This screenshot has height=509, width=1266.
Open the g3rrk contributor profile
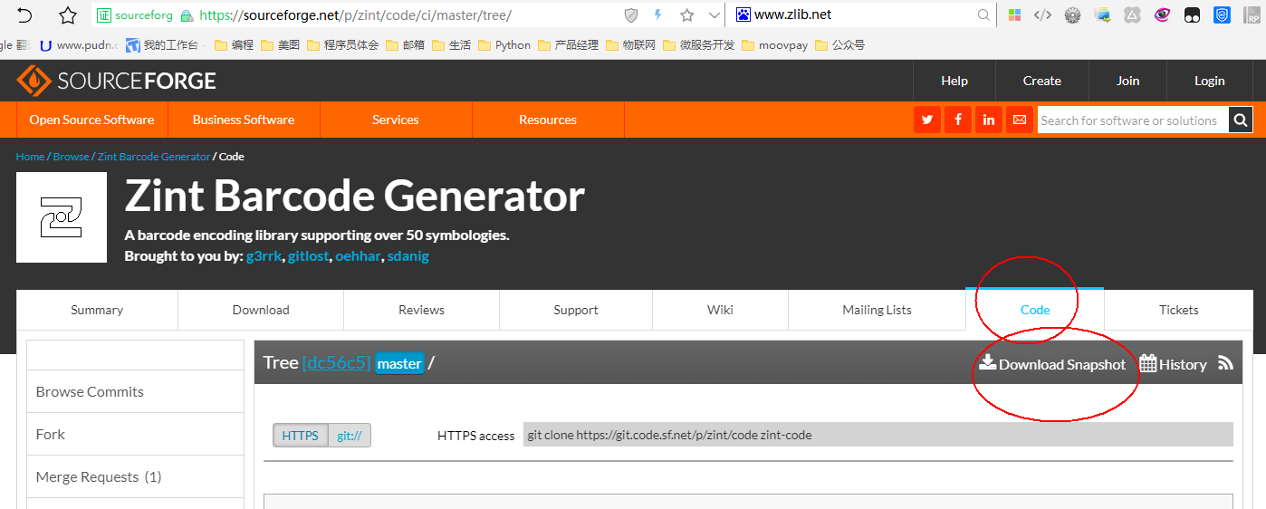[x=264, y=256]
